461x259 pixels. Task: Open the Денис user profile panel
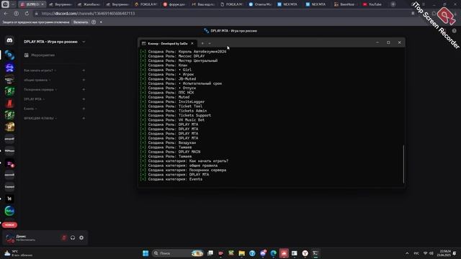pyautogui.click(x=31, y=238)
